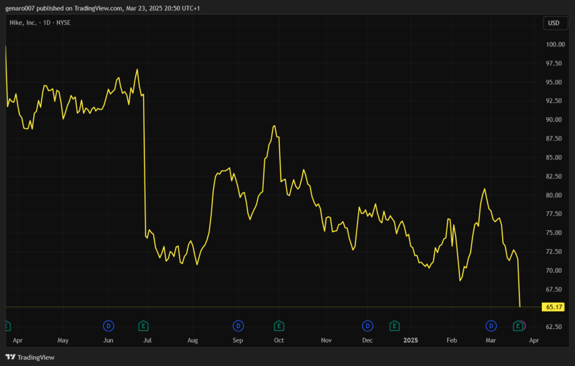575x366 pixels.
Task: Open the earnings marker near October
Action: tap(279, 326)
